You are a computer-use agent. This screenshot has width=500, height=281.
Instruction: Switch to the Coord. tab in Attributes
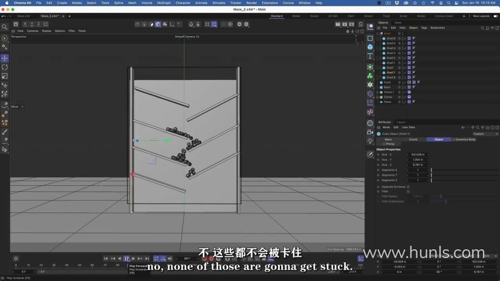[413, 139]
